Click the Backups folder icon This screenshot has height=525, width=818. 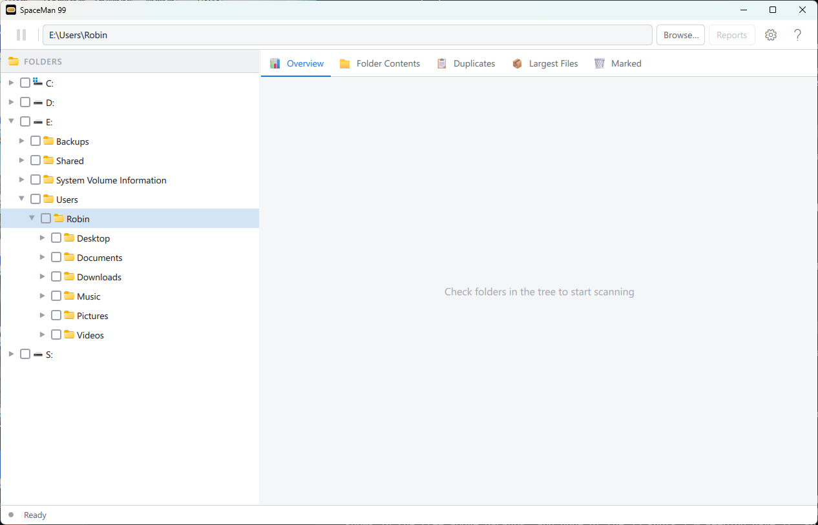click(48, 141)
